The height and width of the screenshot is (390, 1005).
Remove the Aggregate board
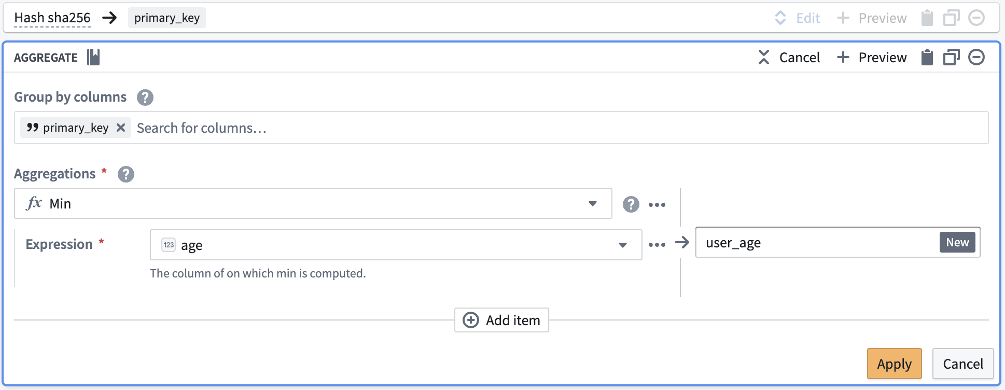coord(976,57)
